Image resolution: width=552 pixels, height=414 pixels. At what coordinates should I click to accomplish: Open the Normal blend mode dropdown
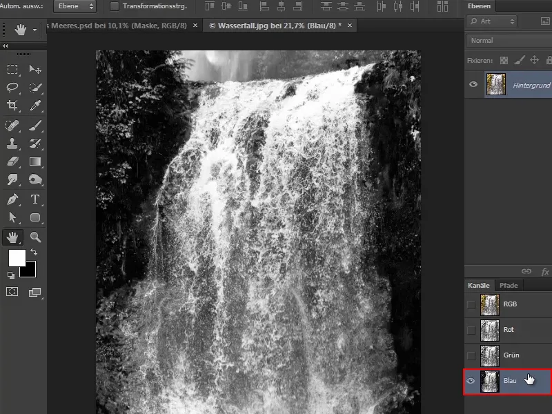pyautogui.click(x=509, y=41)
